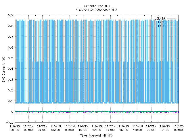The width and height of the screenshot is (184, 138).
Task: Click the '0.2' y-axis tick label
Action: tap(10, 90)
